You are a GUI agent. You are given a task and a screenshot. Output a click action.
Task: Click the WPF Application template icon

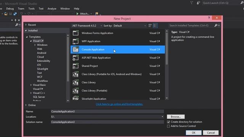75,41
